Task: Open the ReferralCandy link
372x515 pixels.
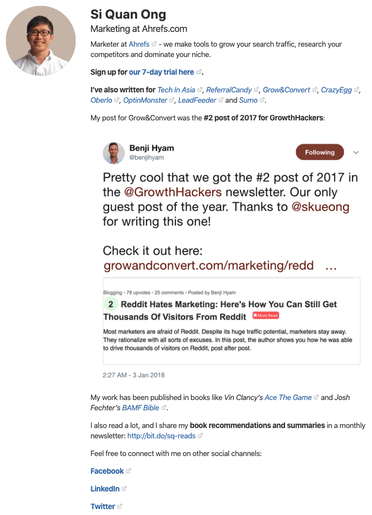Action: click(229, 90)
